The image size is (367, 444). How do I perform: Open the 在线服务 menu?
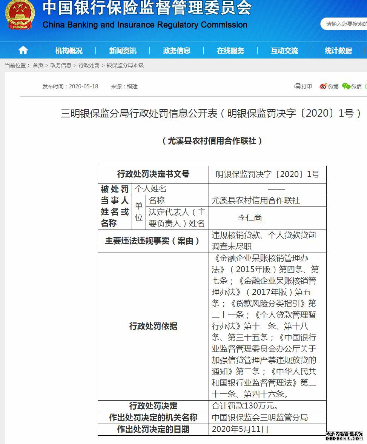230,51
